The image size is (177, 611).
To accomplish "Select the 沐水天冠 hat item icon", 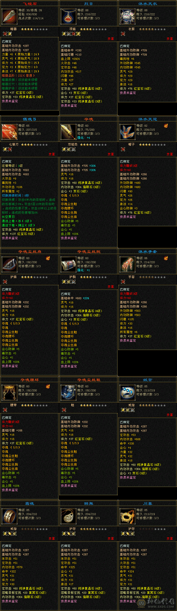I will point(127,132).
